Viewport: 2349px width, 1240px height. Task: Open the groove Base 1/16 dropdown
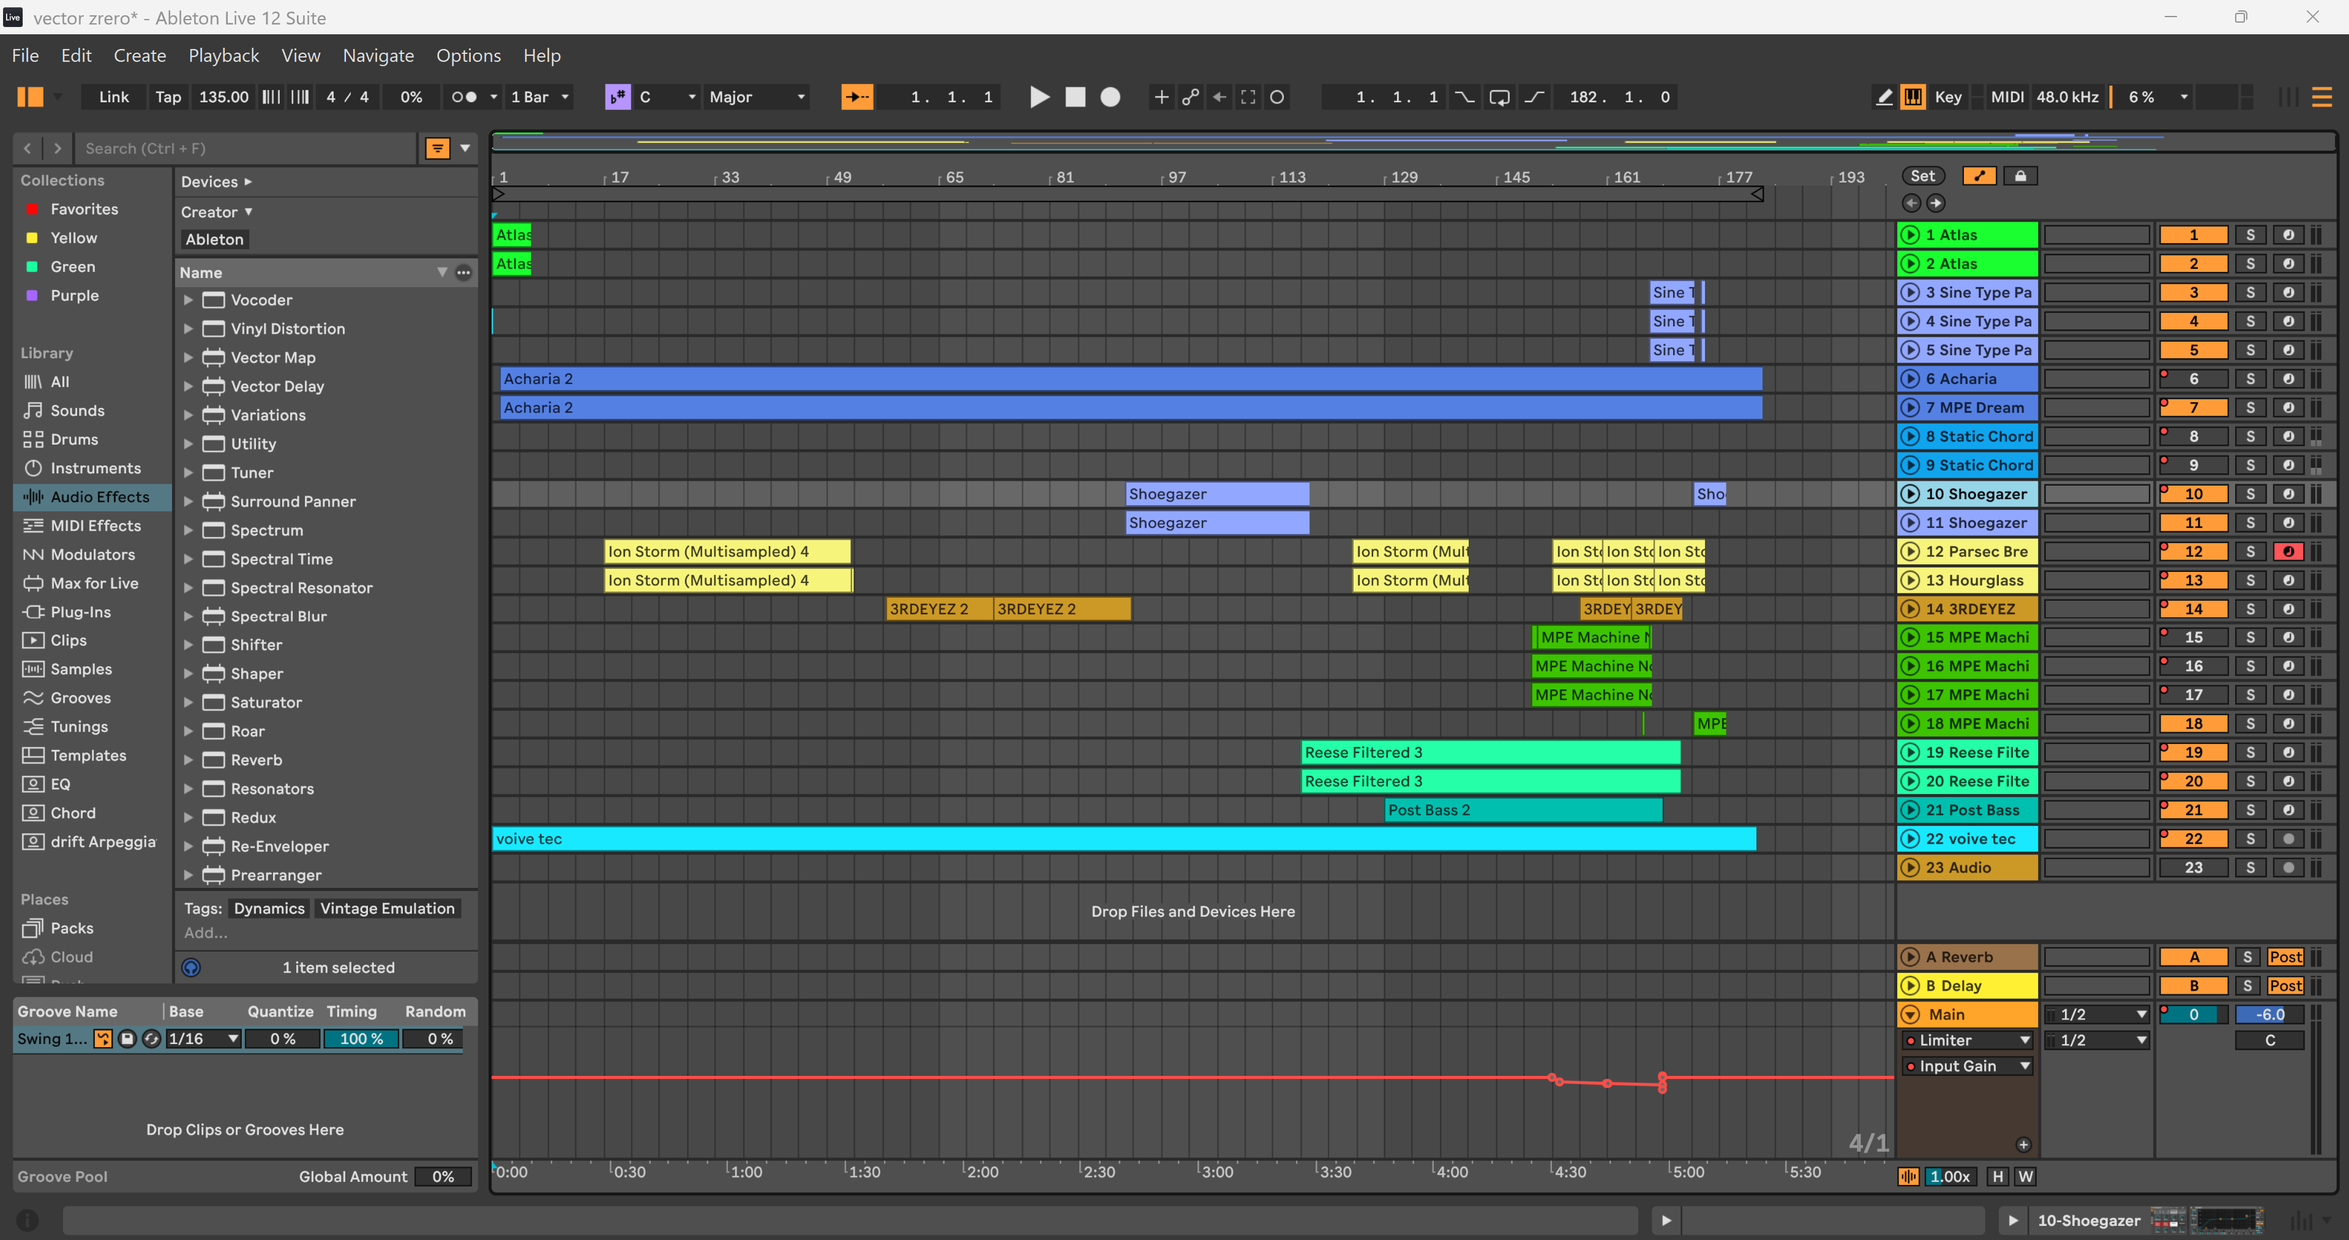[x=203, y=1039]
